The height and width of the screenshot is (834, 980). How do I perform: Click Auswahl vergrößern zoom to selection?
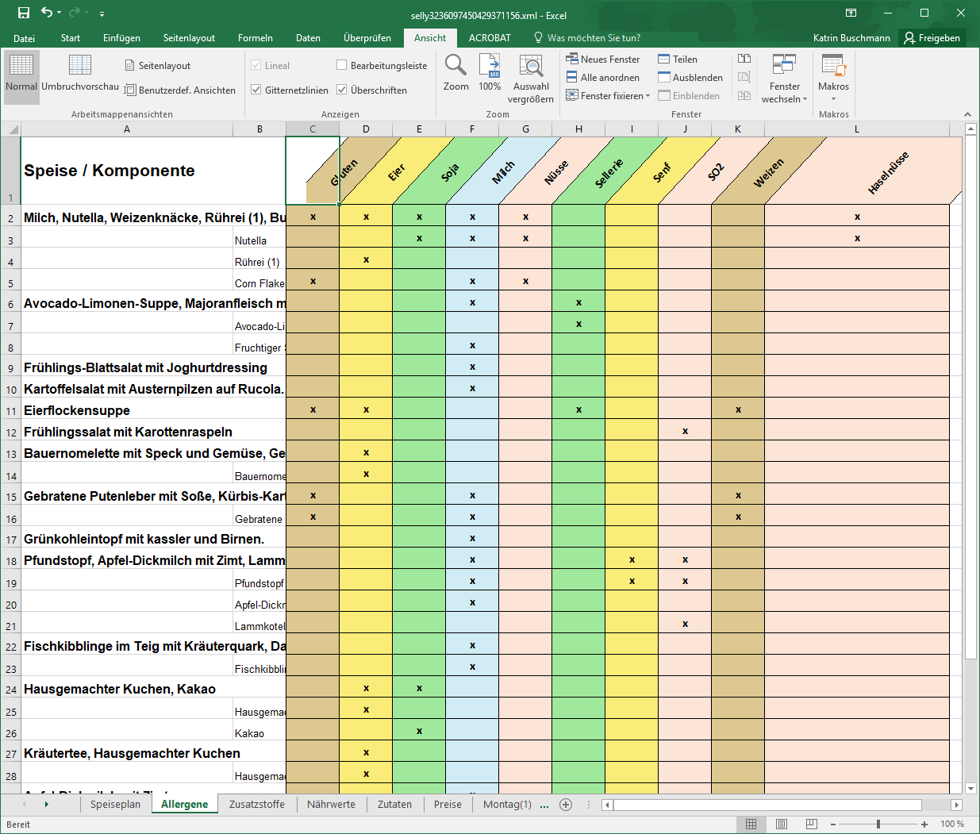(531, 78)
